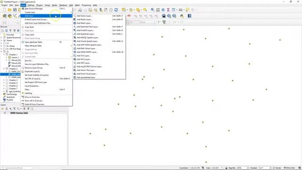The width and height of the screenshot is (302, 170).
Task: Select Set Project CRS from Layer
Action: 46,82
